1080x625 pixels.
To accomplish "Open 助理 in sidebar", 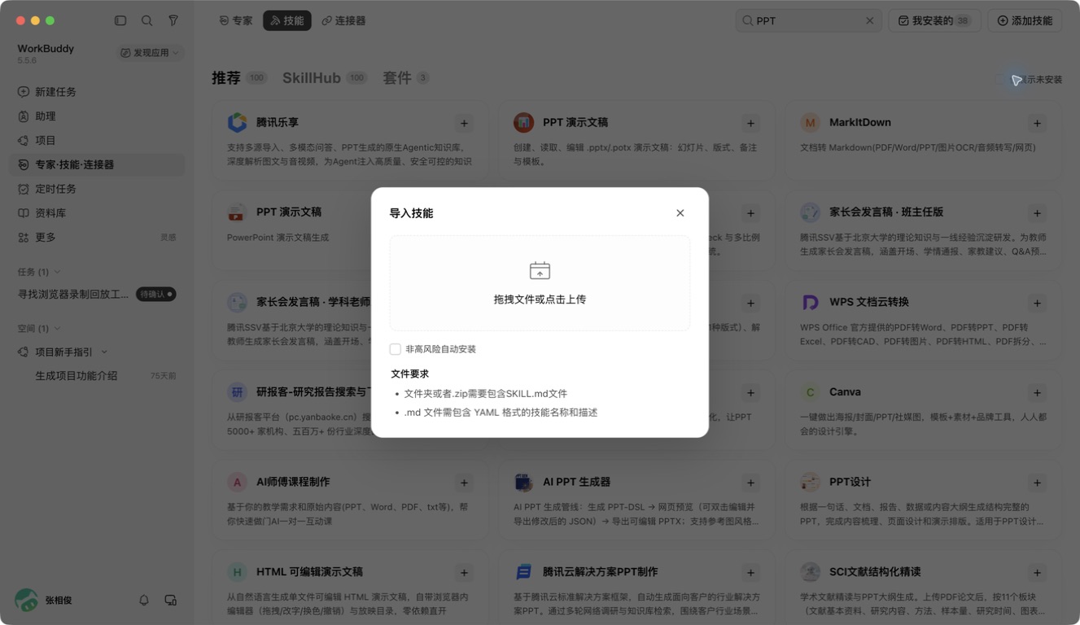I will click(97, 116).
